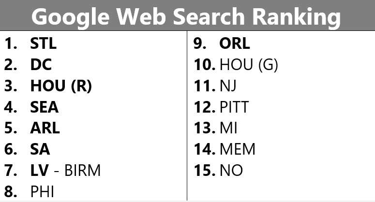Select the STL entry ranked first

click(x=43, y=43)
